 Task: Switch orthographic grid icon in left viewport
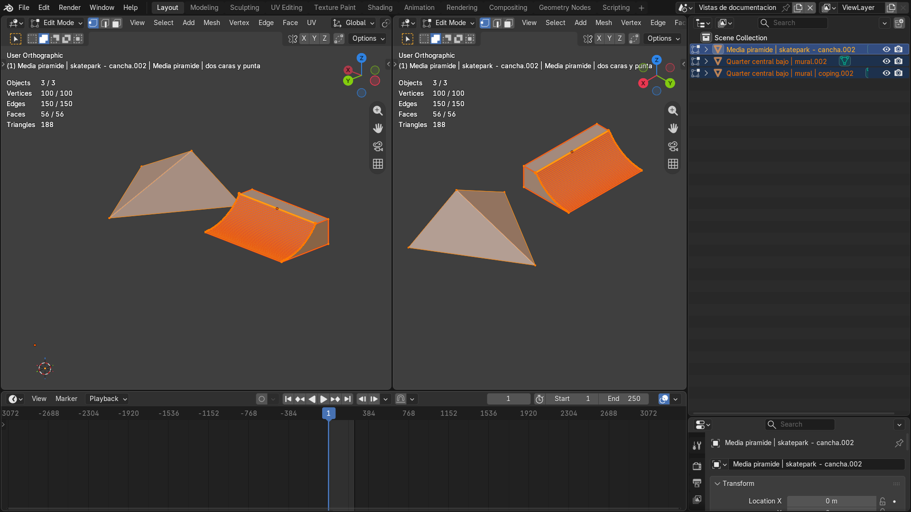click(378, 164)
